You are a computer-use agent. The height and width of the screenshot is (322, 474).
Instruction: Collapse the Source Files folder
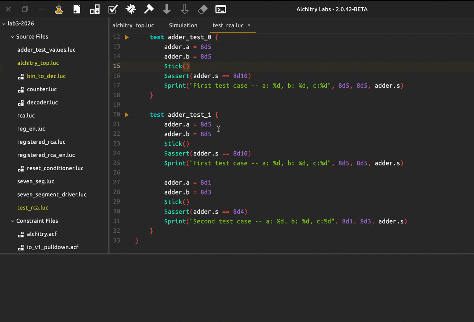pos(12,37)
